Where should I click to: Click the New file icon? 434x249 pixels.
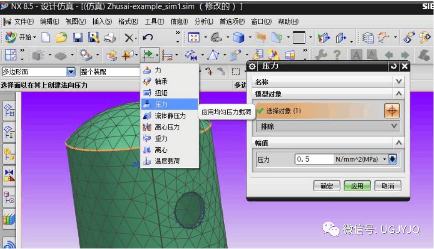coord(46,37)
